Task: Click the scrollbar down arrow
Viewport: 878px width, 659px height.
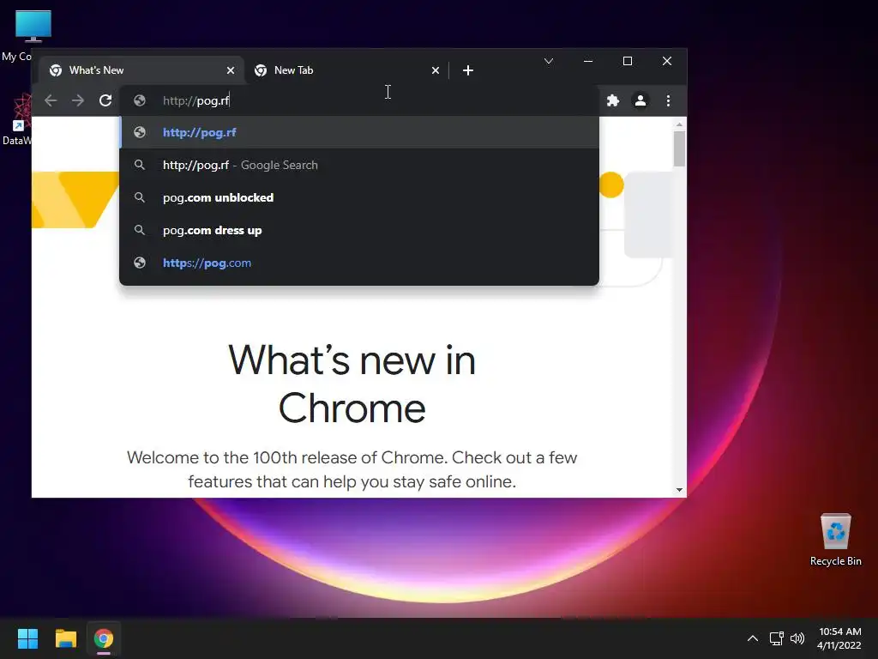Action: point(679,490)
